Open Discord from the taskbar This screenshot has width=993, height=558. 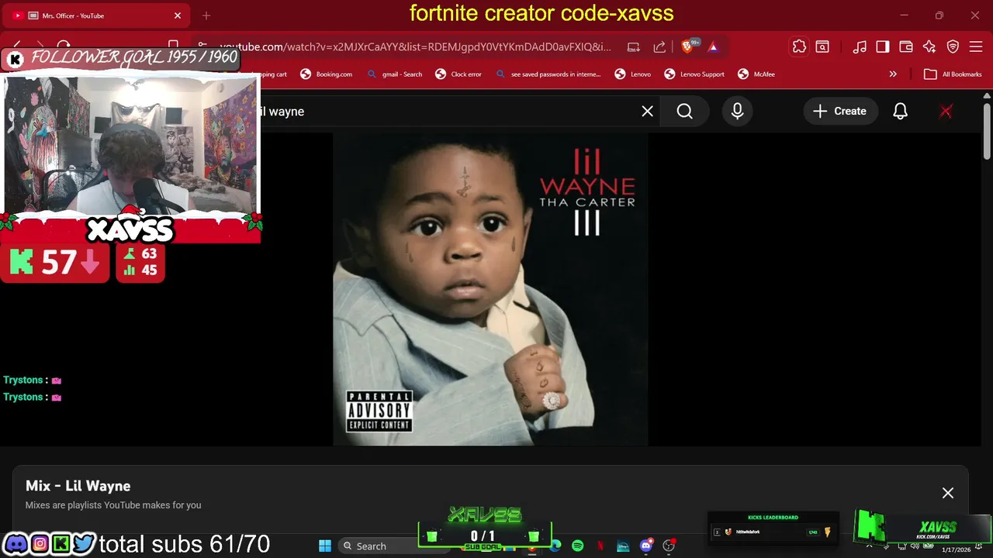[646, 546]
